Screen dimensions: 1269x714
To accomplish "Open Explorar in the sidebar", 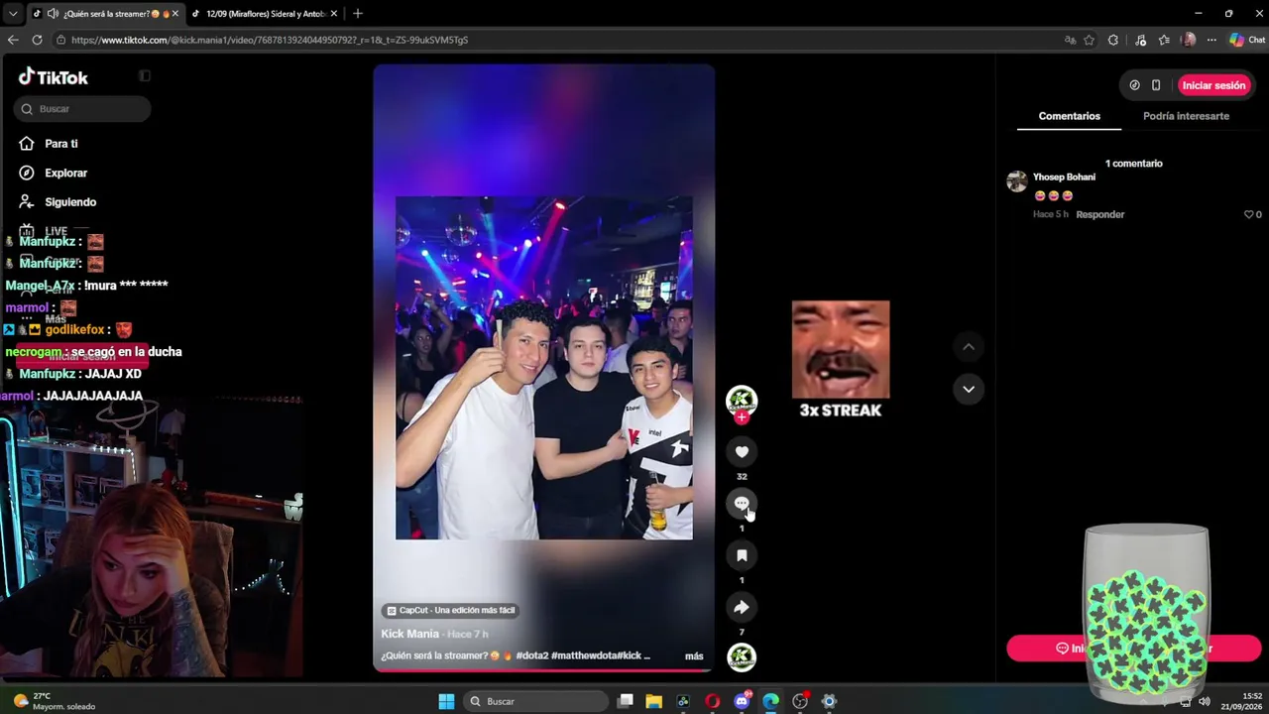I will click(65, 173).
